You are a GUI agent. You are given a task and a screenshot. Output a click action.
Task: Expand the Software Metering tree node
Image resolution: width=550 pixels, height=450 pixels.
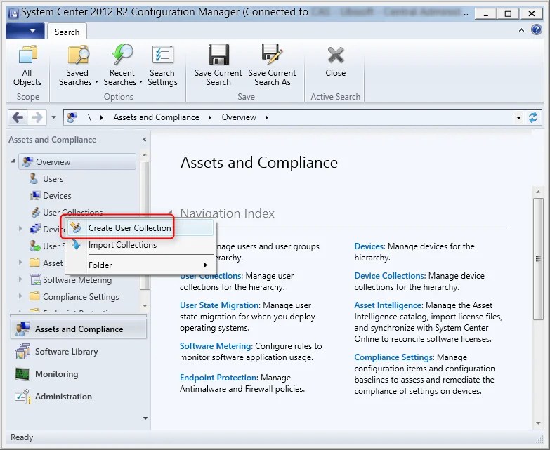[20, 279]
